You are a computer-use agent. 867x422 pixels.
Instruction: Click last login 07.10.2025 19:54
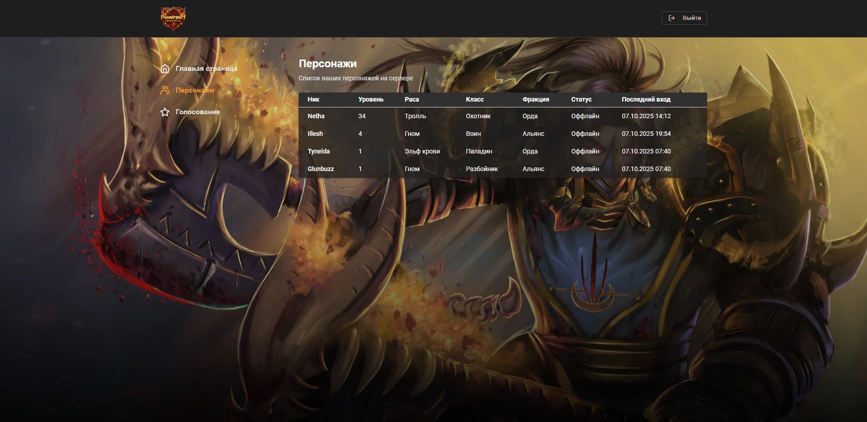[646, 134]
